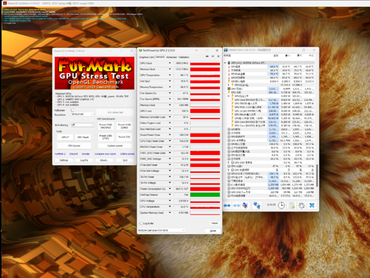The width and height of the screenshot is (370, 278).
Task: Open FurMark Anti-aliasing dropdown
Action: (82, 125)
